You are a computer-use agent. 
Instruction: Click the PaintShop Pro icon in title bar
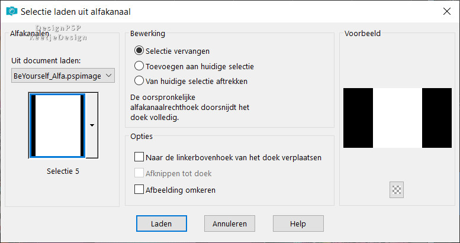pyautogui.click(x=10, y=11)
